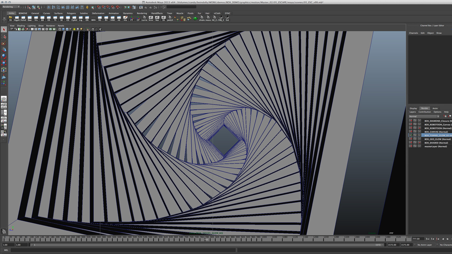Activate the Lasso Select tool
The height and width of the screenshot is (254, 452).
(4, 36)
